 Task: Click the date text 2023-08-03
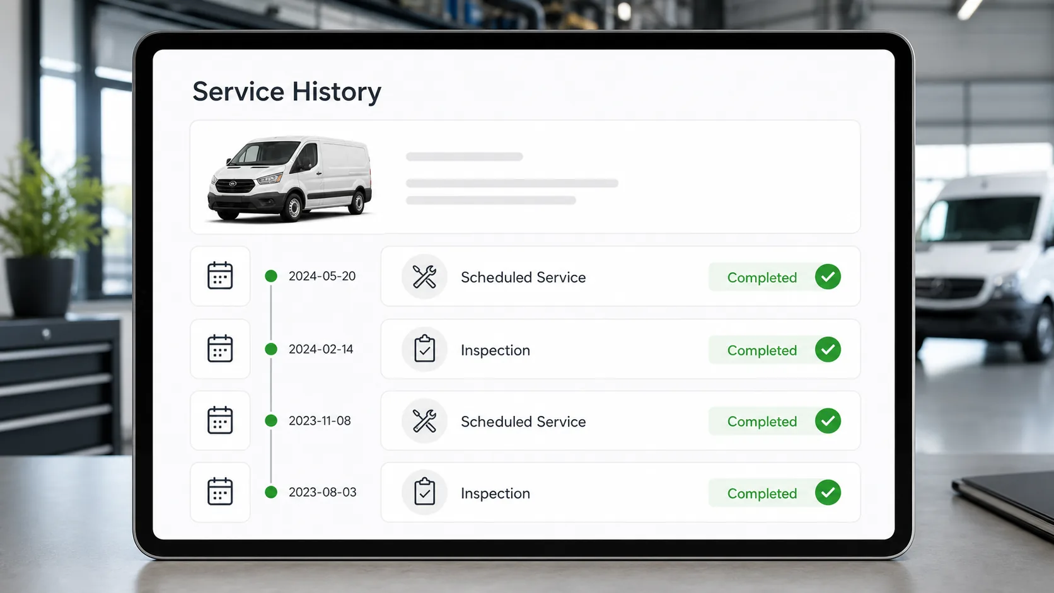323,492
